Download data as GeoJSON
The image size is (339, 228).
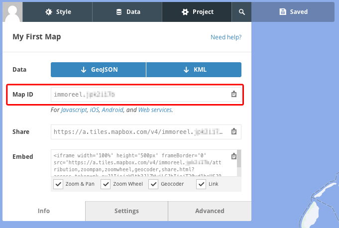point(99,70)
